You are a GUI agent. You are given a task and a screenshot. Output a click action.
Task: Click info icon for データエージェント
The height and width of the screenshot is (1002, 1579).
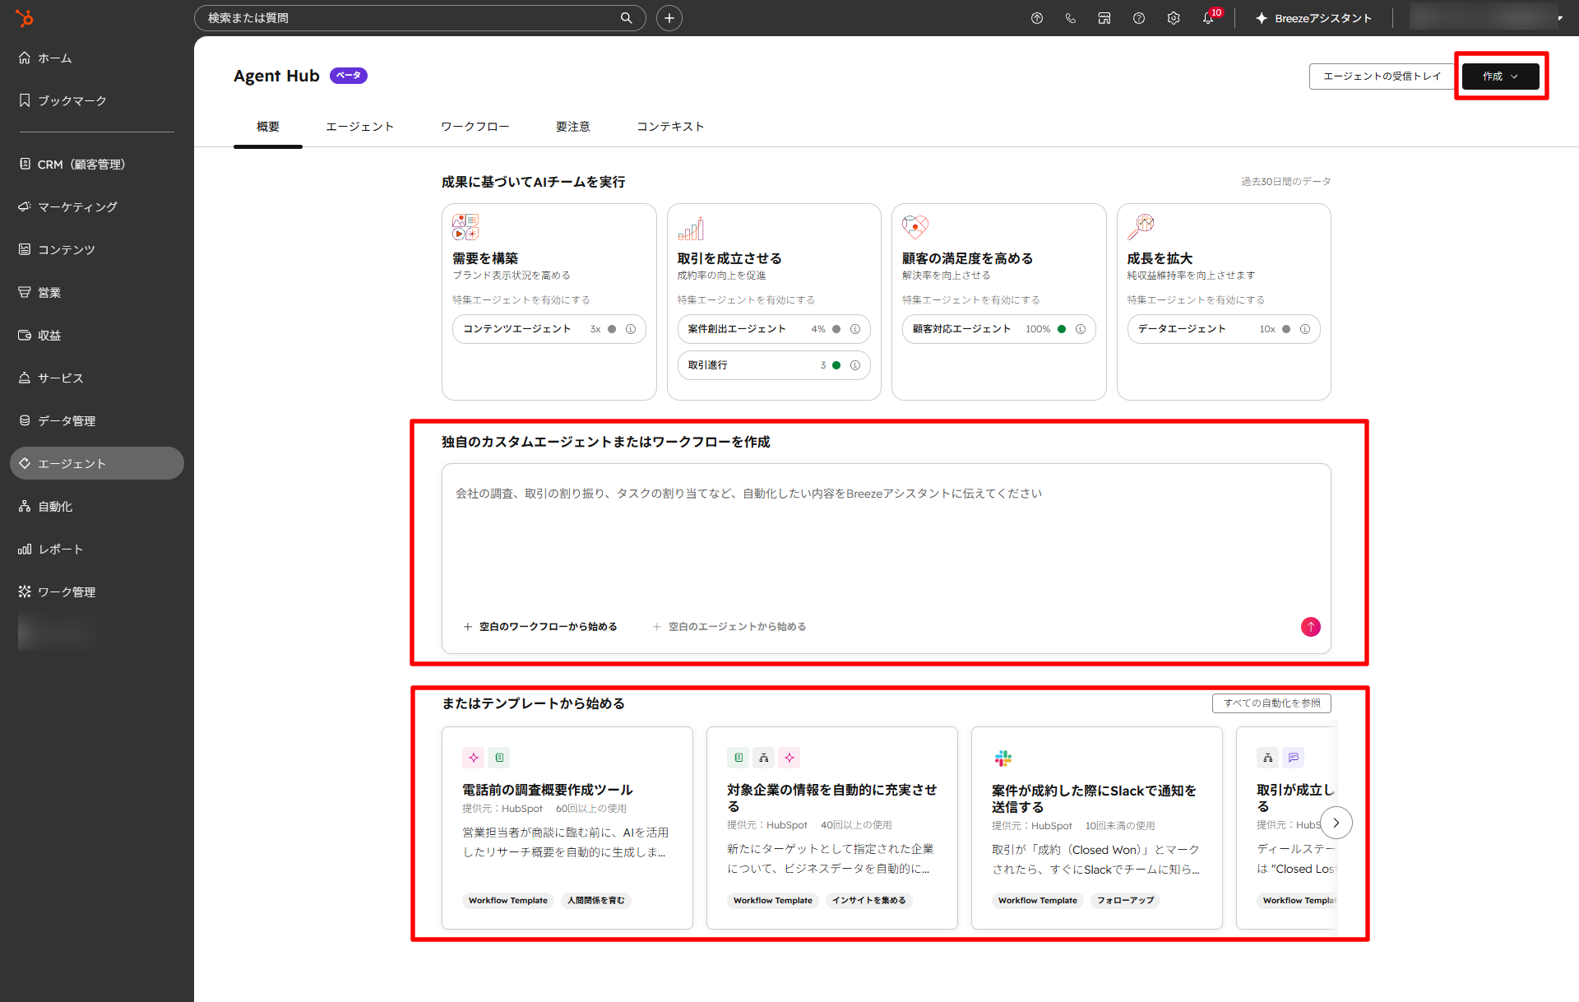(x=1305, y=329)
